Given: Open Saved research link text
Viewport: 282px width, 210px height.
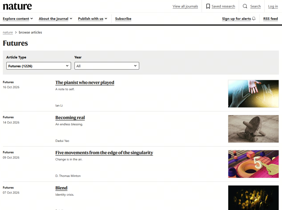Looking at the screenshot, I should pos(223,6).
